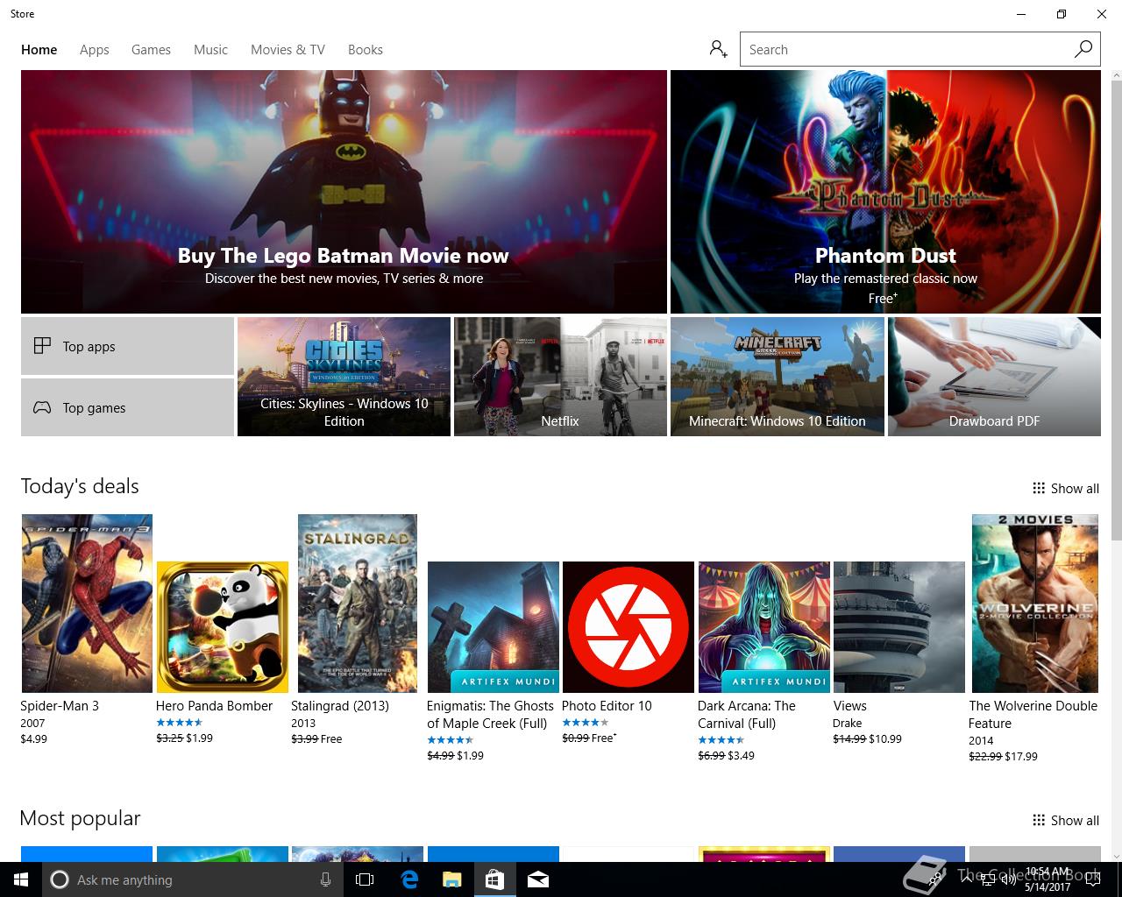Click the scrollbar down arrow
The height and width of the screenshot is (897, 1122).
point(1116,856)
